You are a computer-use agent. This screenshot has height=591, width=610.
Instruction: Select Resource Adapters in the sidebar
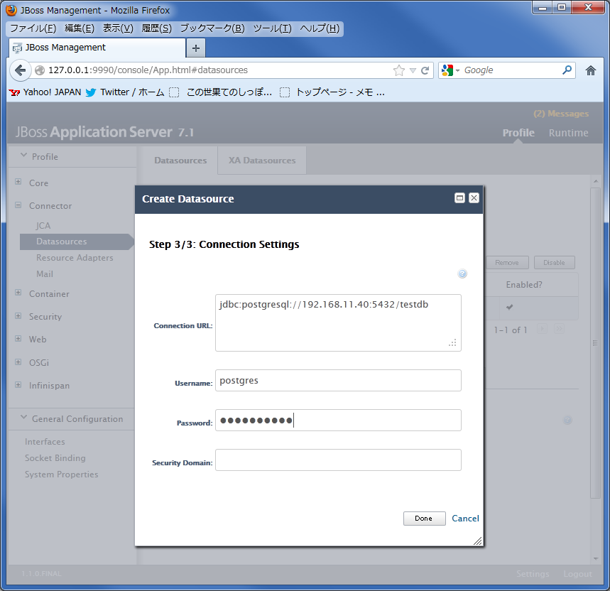pos(75,258)
